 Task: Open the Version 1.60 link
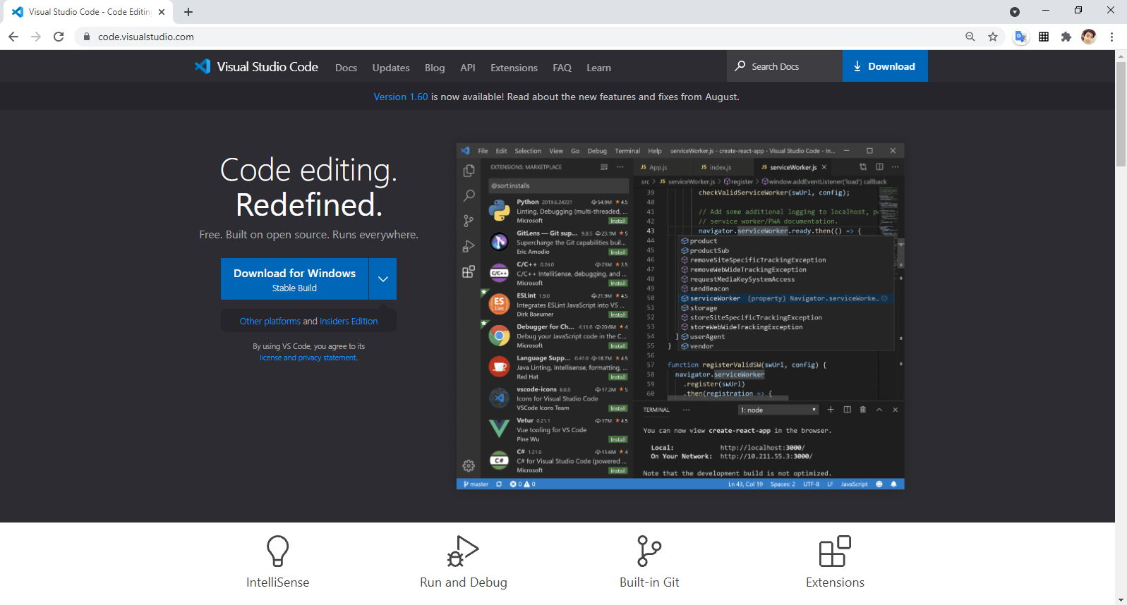(x=400, y=97)
